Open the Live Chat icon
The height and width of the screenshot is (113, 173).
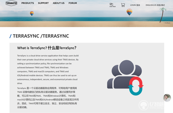[112, 5]
